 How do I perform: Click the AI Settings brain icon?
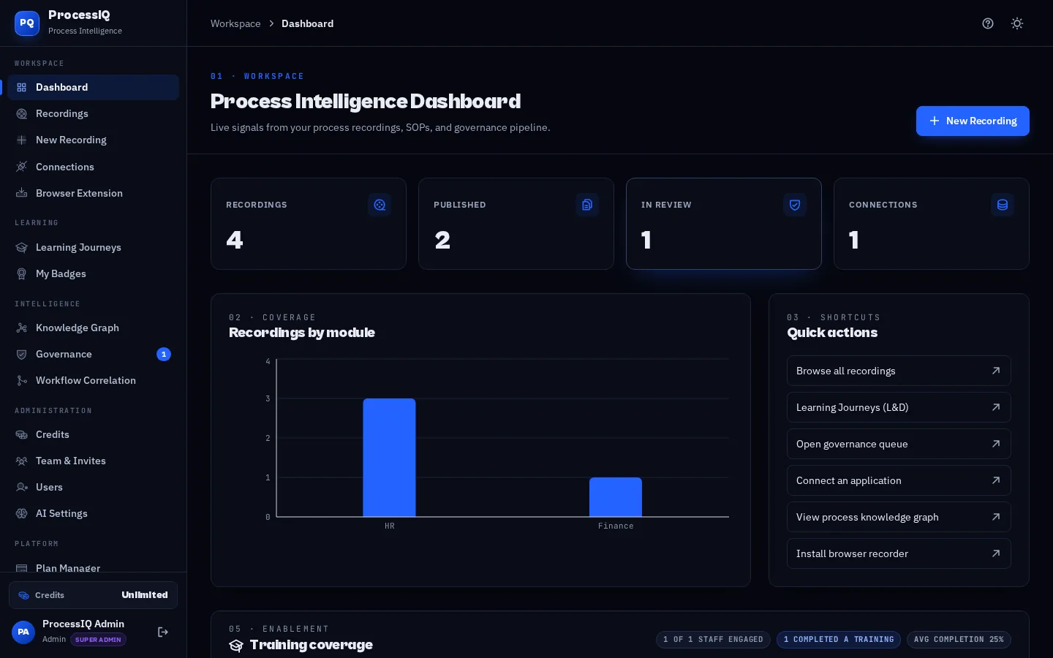(22, 513)
